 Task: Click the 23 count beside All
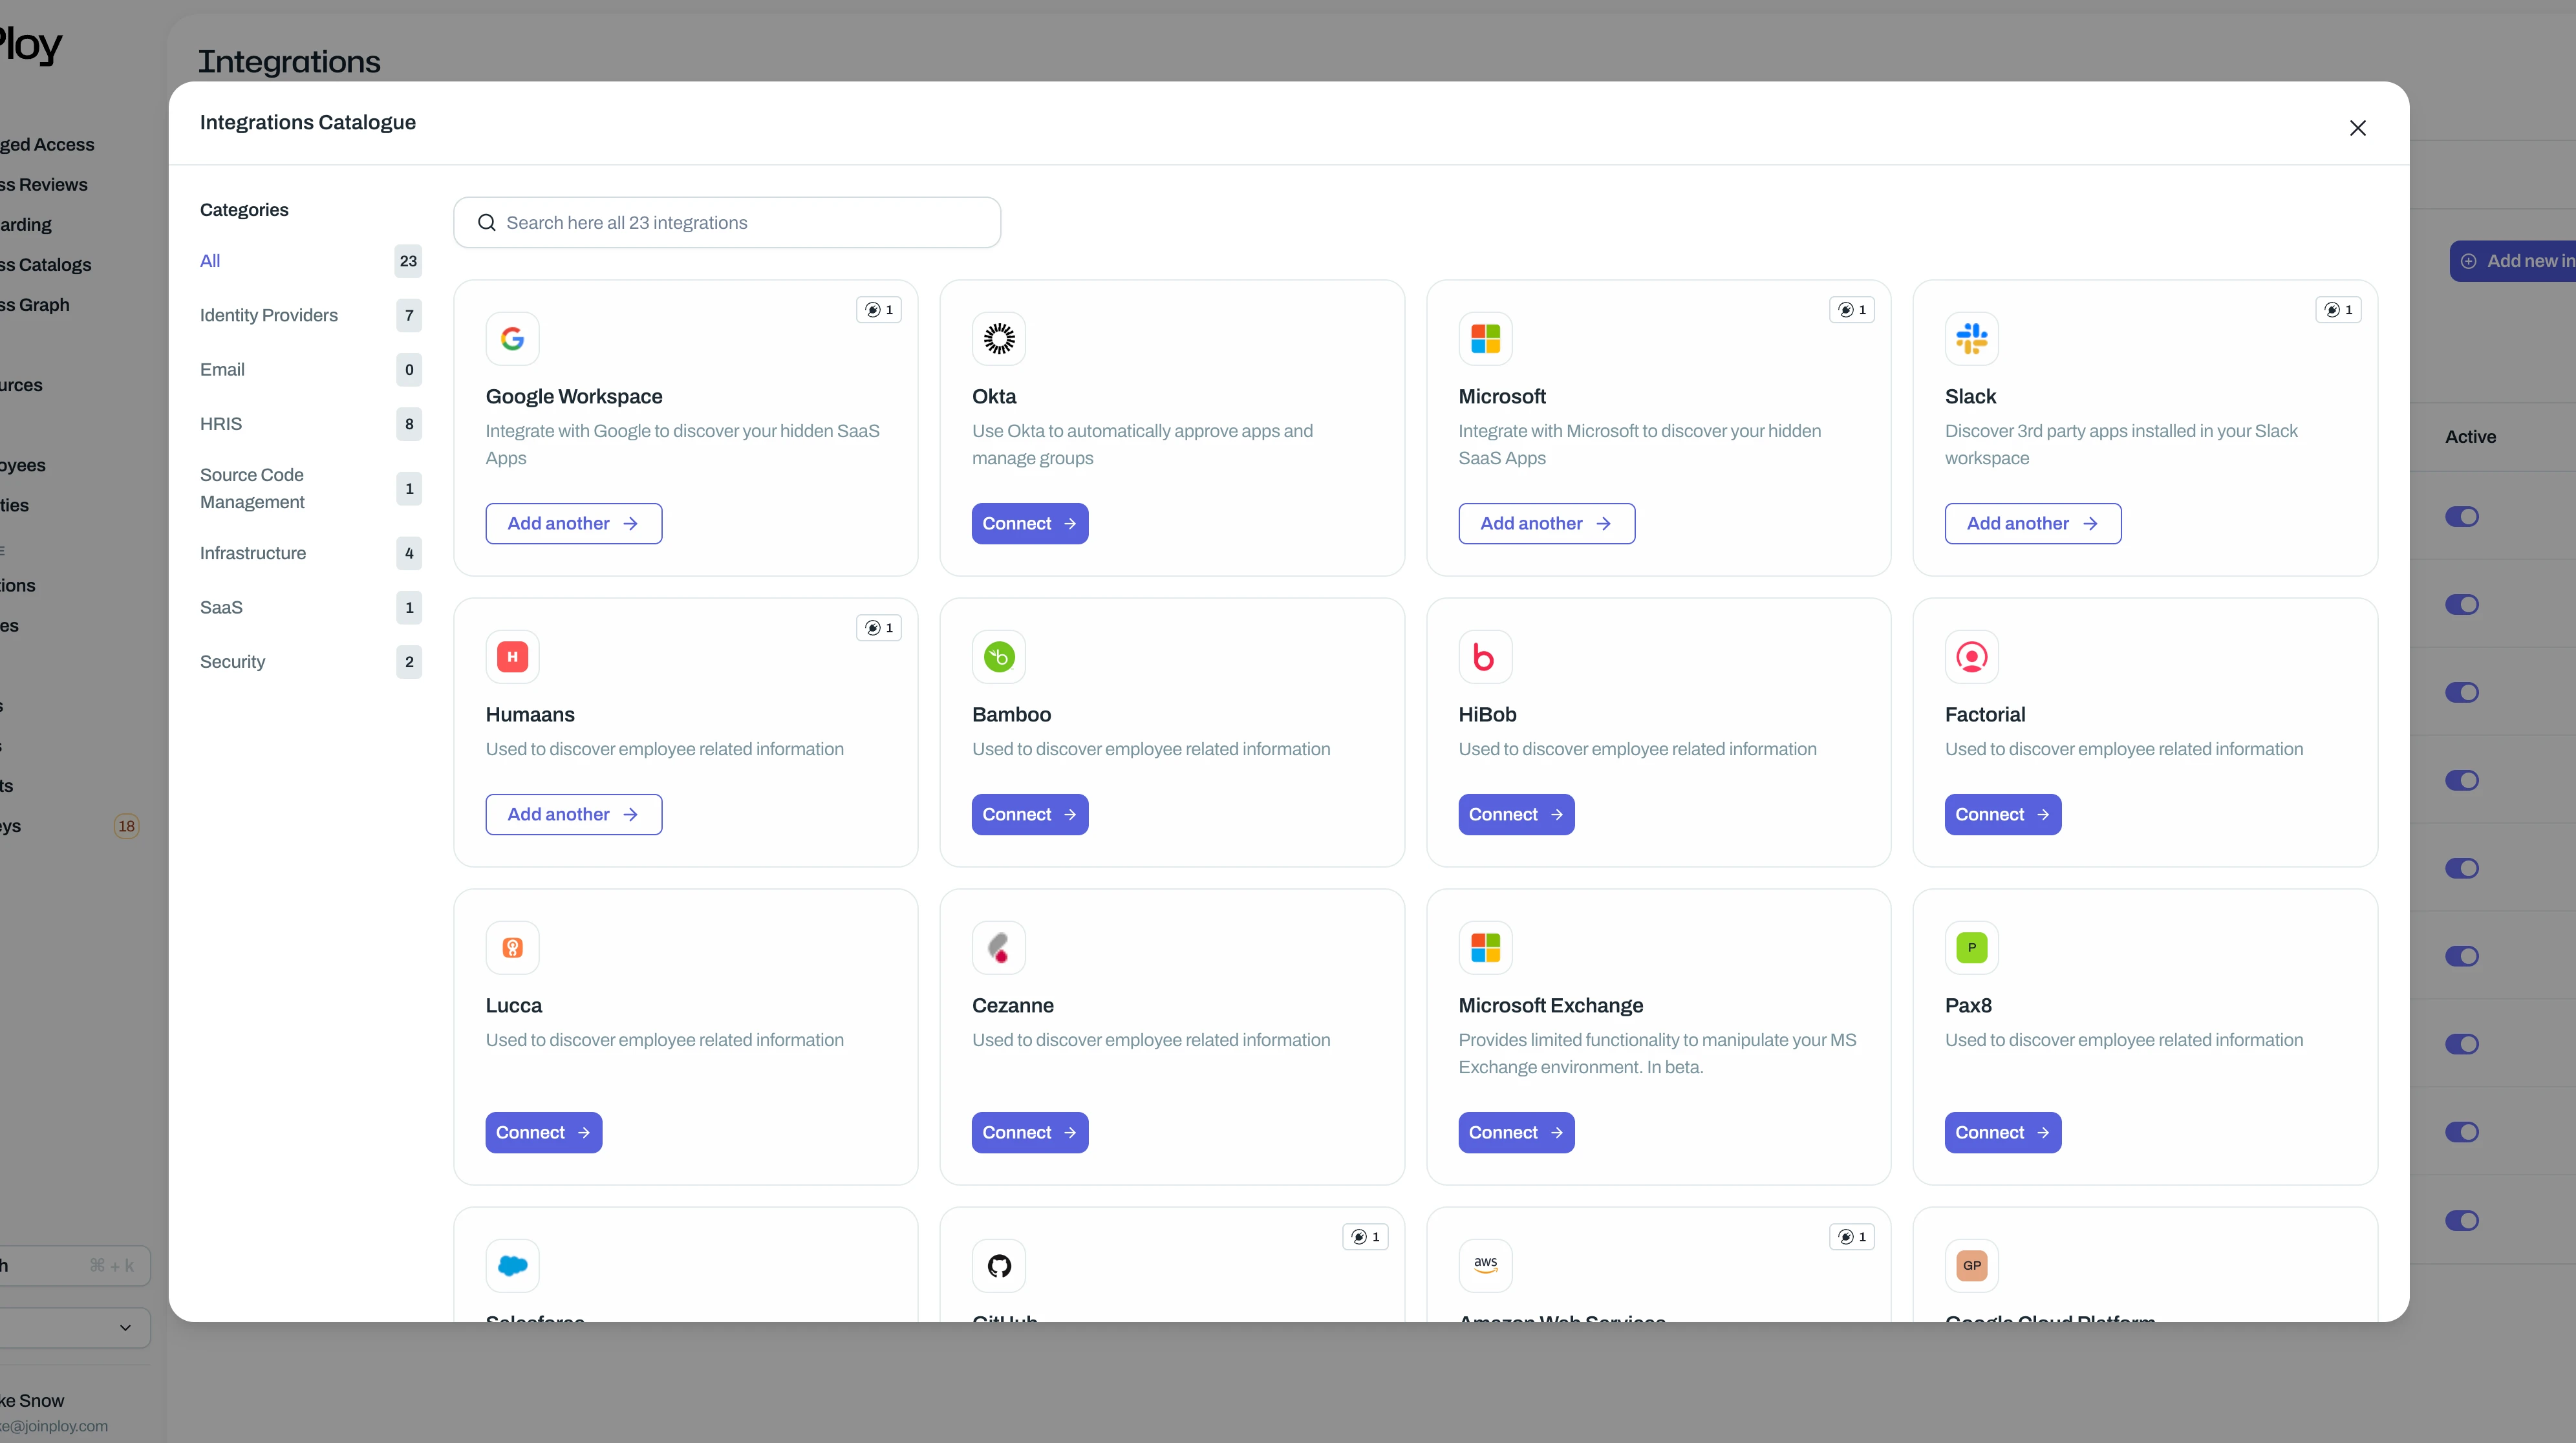point(408,261)
